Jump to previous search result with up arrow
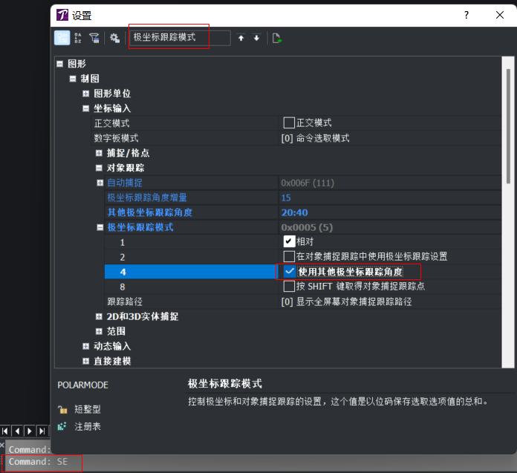The height and width of the screenshot is (473, 517). point(241,38)
